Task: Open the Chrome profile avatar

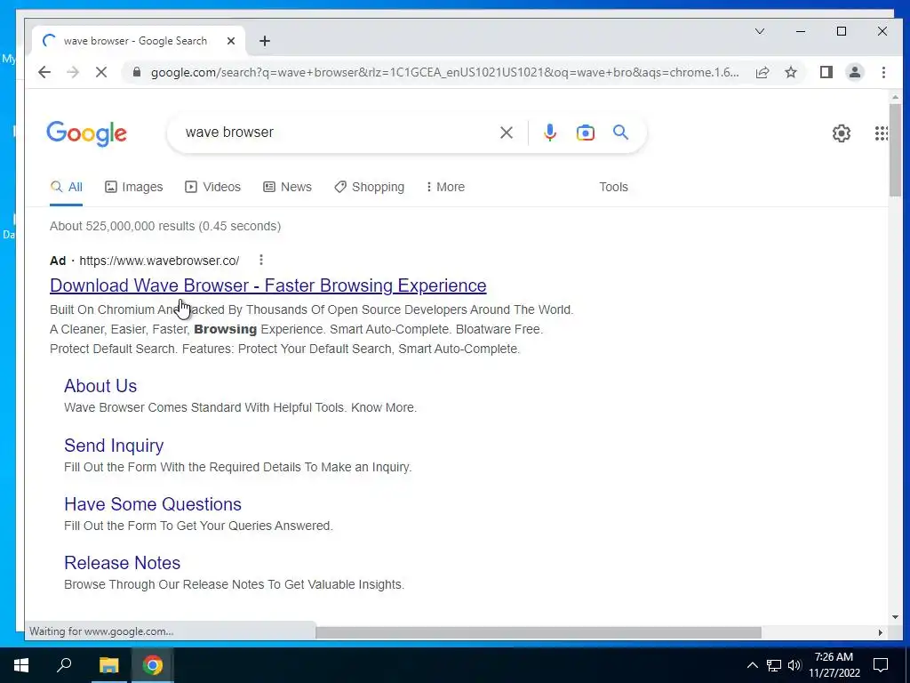Action: 855,72
